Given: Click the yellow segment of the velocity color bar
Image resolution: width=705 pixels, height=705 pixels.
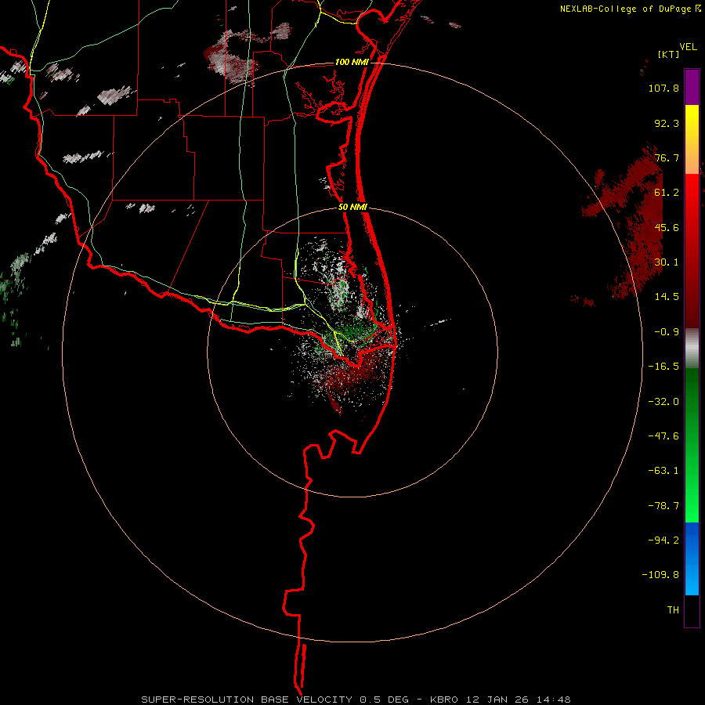Looking at the screenshot, I should click(x=692, y=139).
